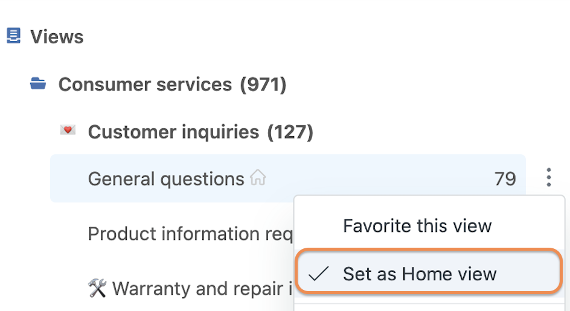
Task: Collapse the Customer inquiries group
Action: coord(173,131)
